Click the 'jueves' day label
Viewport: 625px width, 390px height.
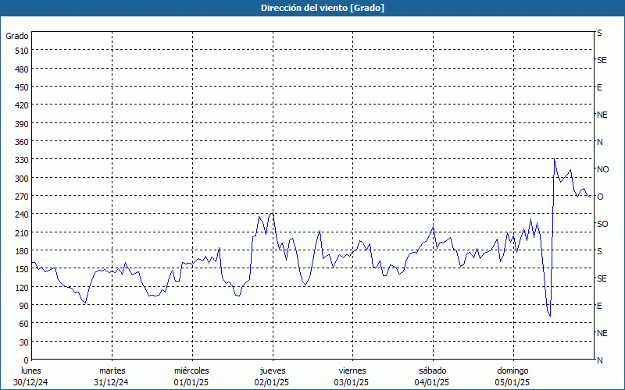click(x=273, y=370)
